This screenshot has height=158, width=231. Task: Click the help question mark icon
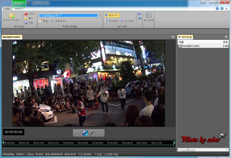217,8
